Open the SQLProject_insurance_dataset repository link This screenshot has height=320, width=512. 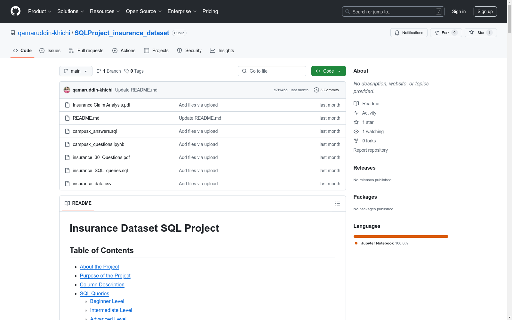[122, 33]
